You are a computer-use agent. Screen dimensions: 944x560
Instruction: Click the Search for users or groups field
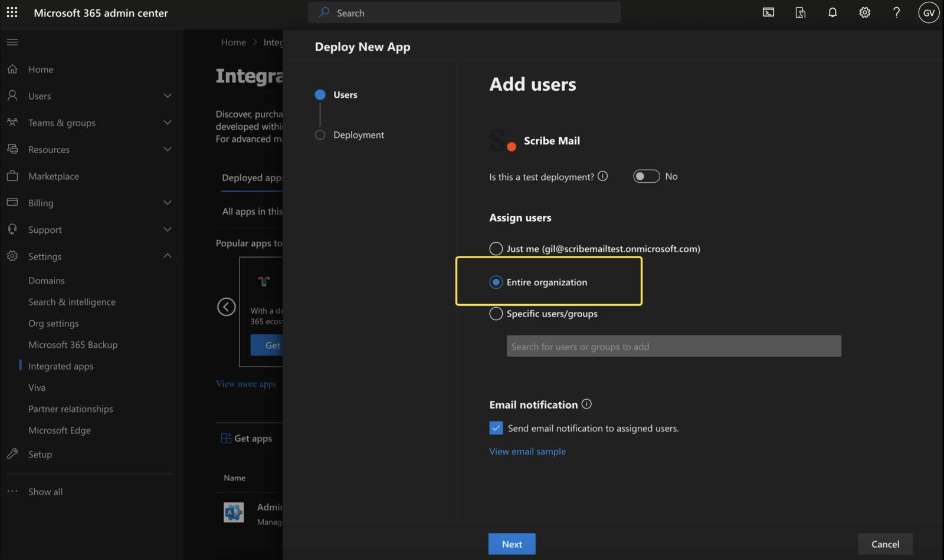pyautogui.click(x=674, y=347)
